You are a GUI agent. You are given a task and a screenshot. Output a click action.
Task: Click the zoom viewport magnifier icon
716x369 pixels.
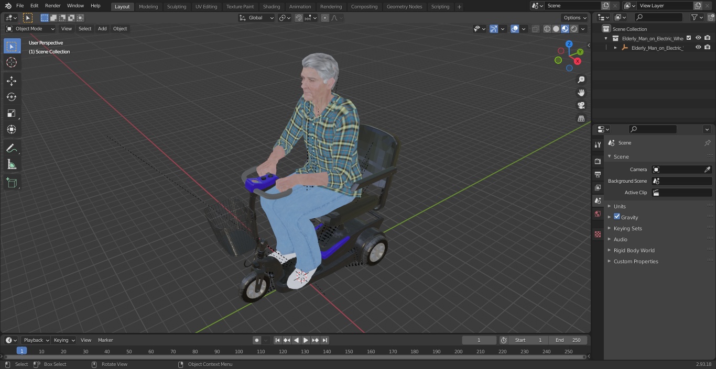pos(581,80)
